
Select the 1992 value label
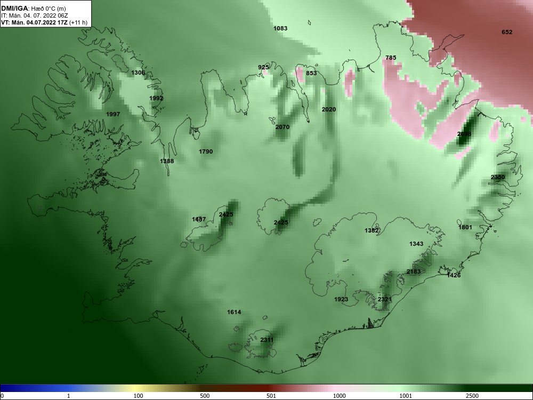[156, 98]
